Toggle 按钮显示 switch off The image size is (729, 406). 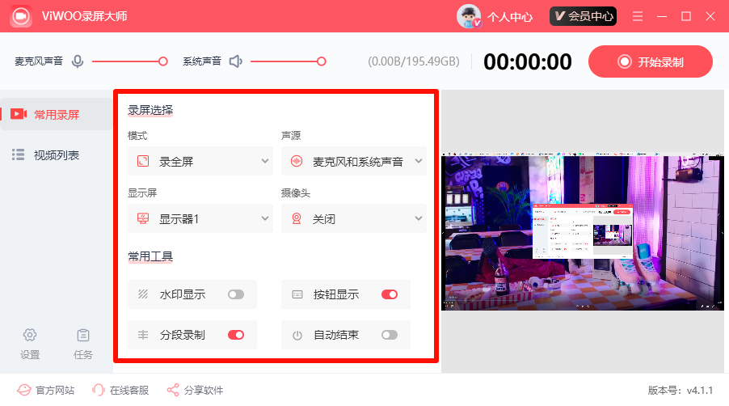[x=390, y=294]
